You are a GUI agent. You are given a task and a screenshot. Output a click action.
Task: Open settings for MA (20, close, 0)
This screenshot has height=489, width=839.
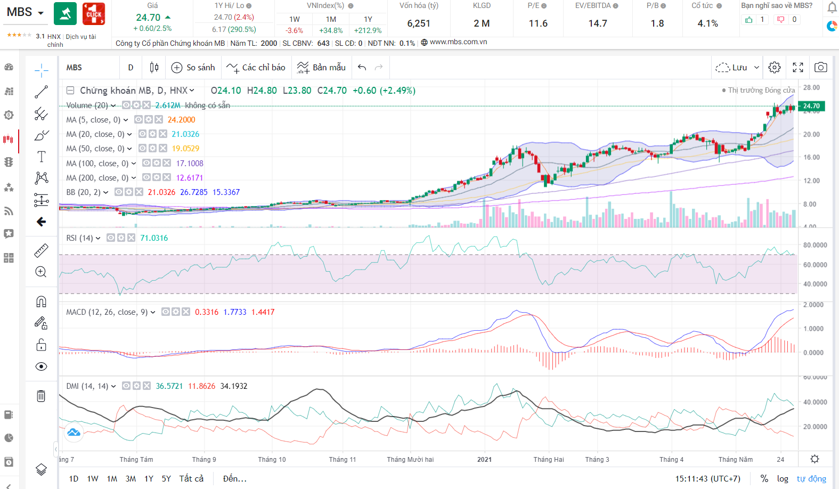[153, 134]
